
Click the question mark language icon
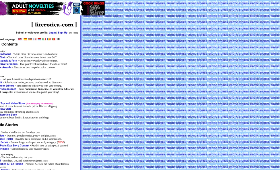click(58, 39)
